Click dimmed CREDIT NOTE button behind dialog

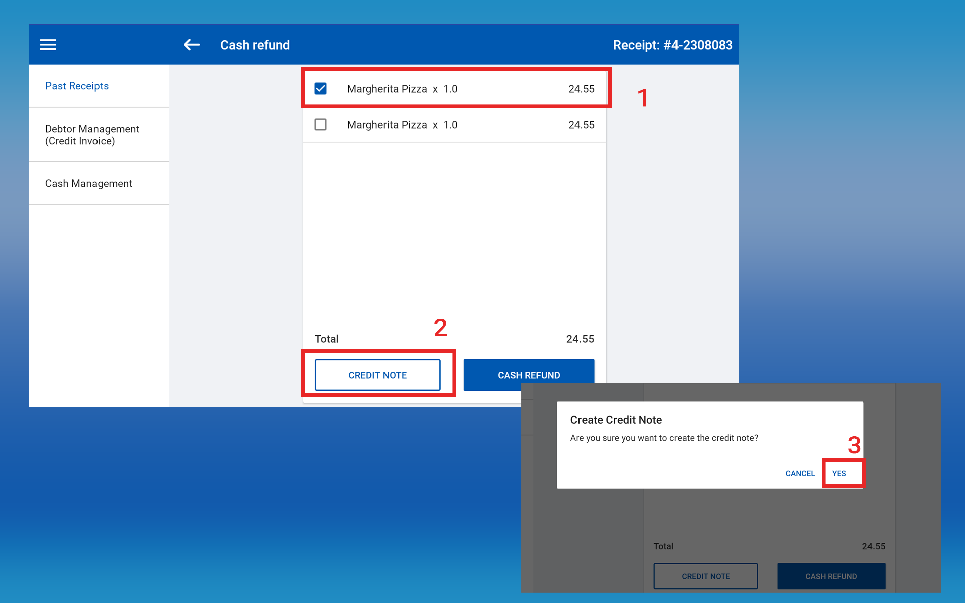705,576
